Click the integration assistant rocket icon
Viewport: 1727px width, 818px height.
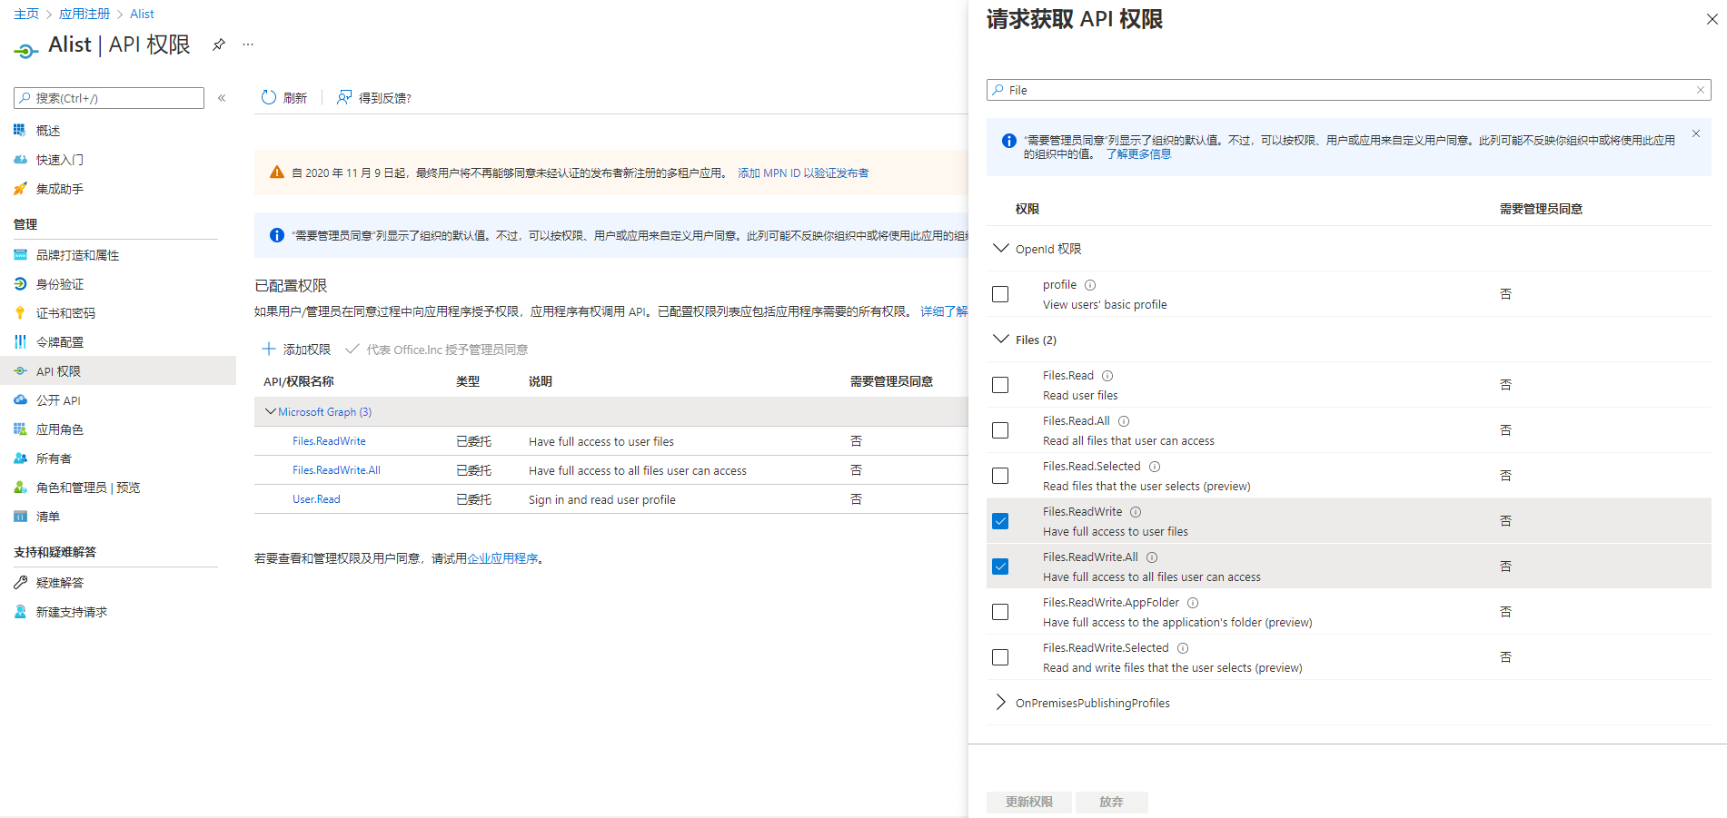20,188
